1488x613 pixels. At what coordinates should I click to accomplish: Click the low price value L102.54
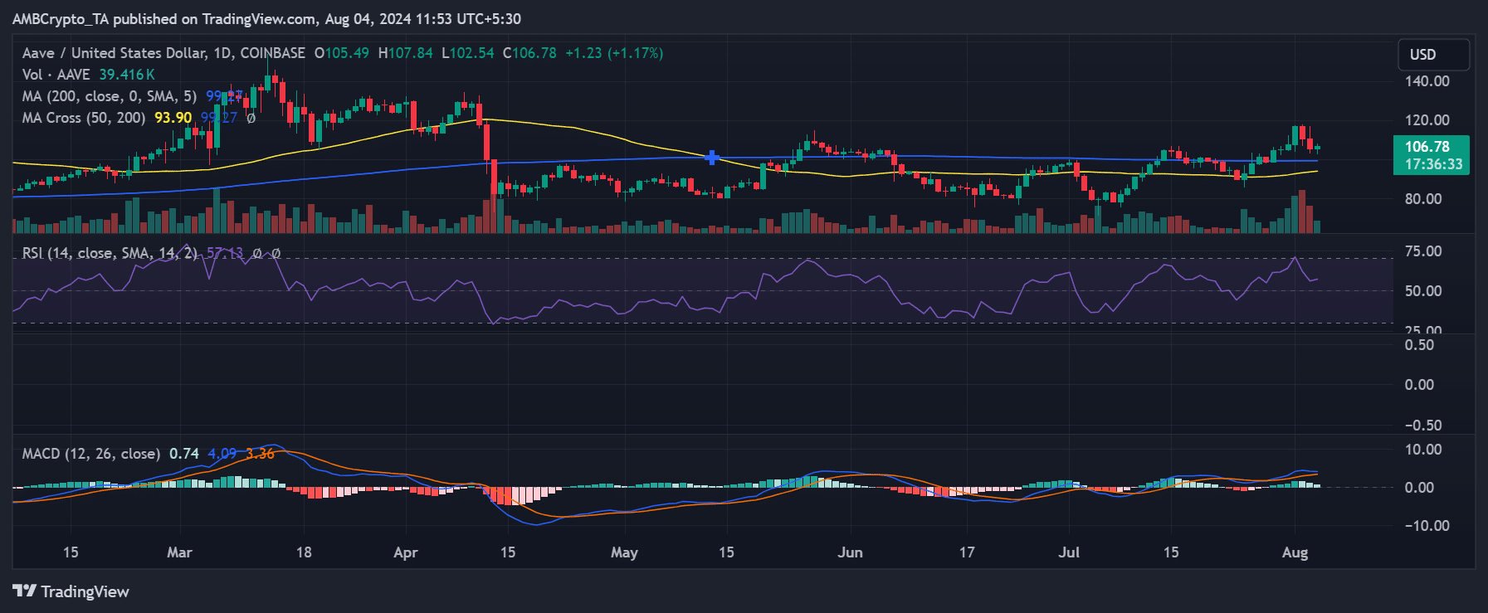[467, 53]
